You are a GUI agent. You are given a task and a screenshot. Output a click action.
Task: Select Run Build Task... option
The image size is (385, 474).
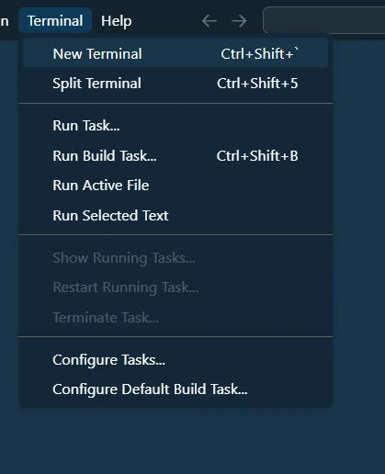(x=176, y=155)
